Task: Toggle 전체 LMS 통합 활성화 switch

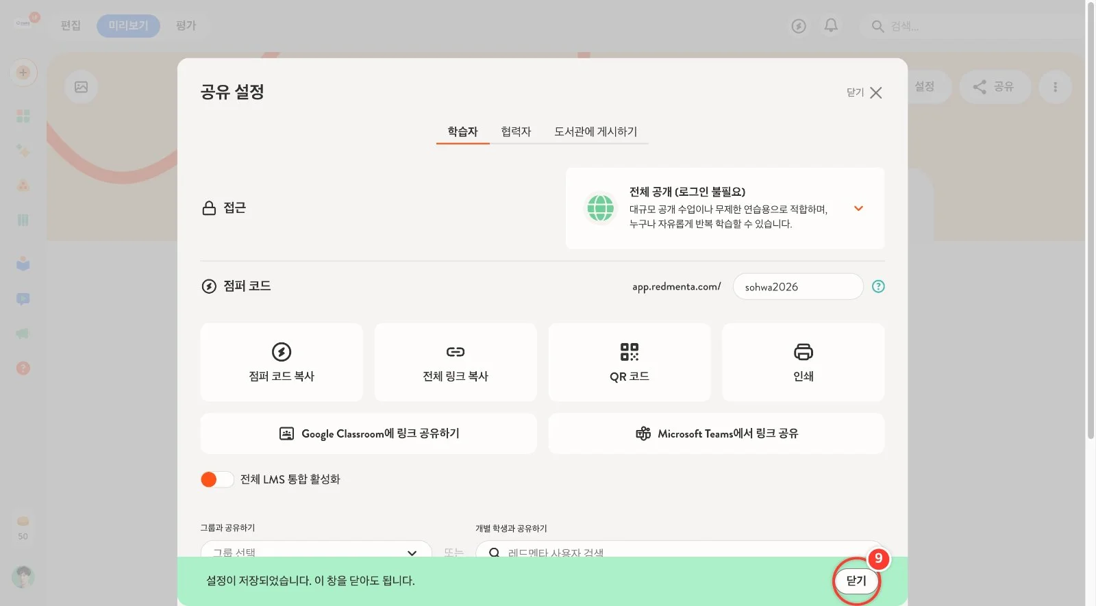Action: click(x=217, y=479)
